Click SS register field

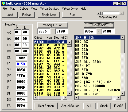[x=22, y=70]
